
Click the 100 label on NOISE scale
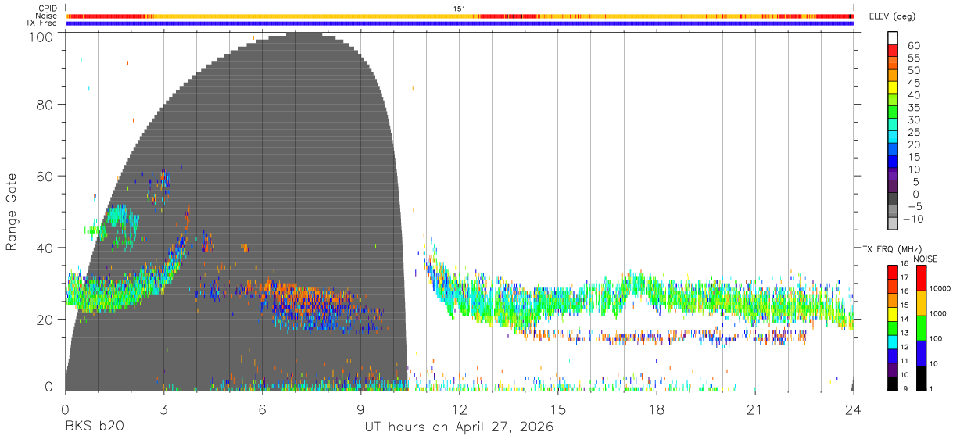pos(937,339)
